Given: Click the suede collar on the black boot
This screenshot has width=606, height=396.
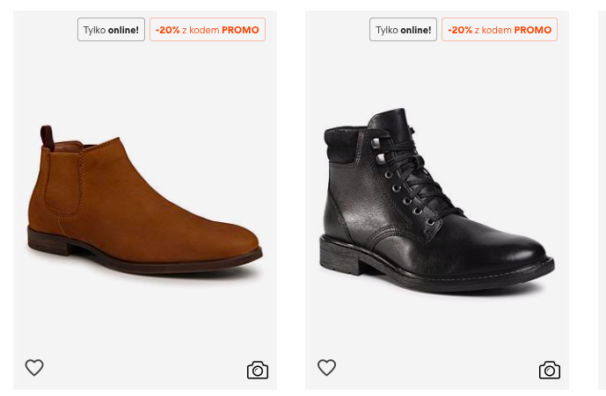Looking at the screenshot, I should [x=343, y=145].
